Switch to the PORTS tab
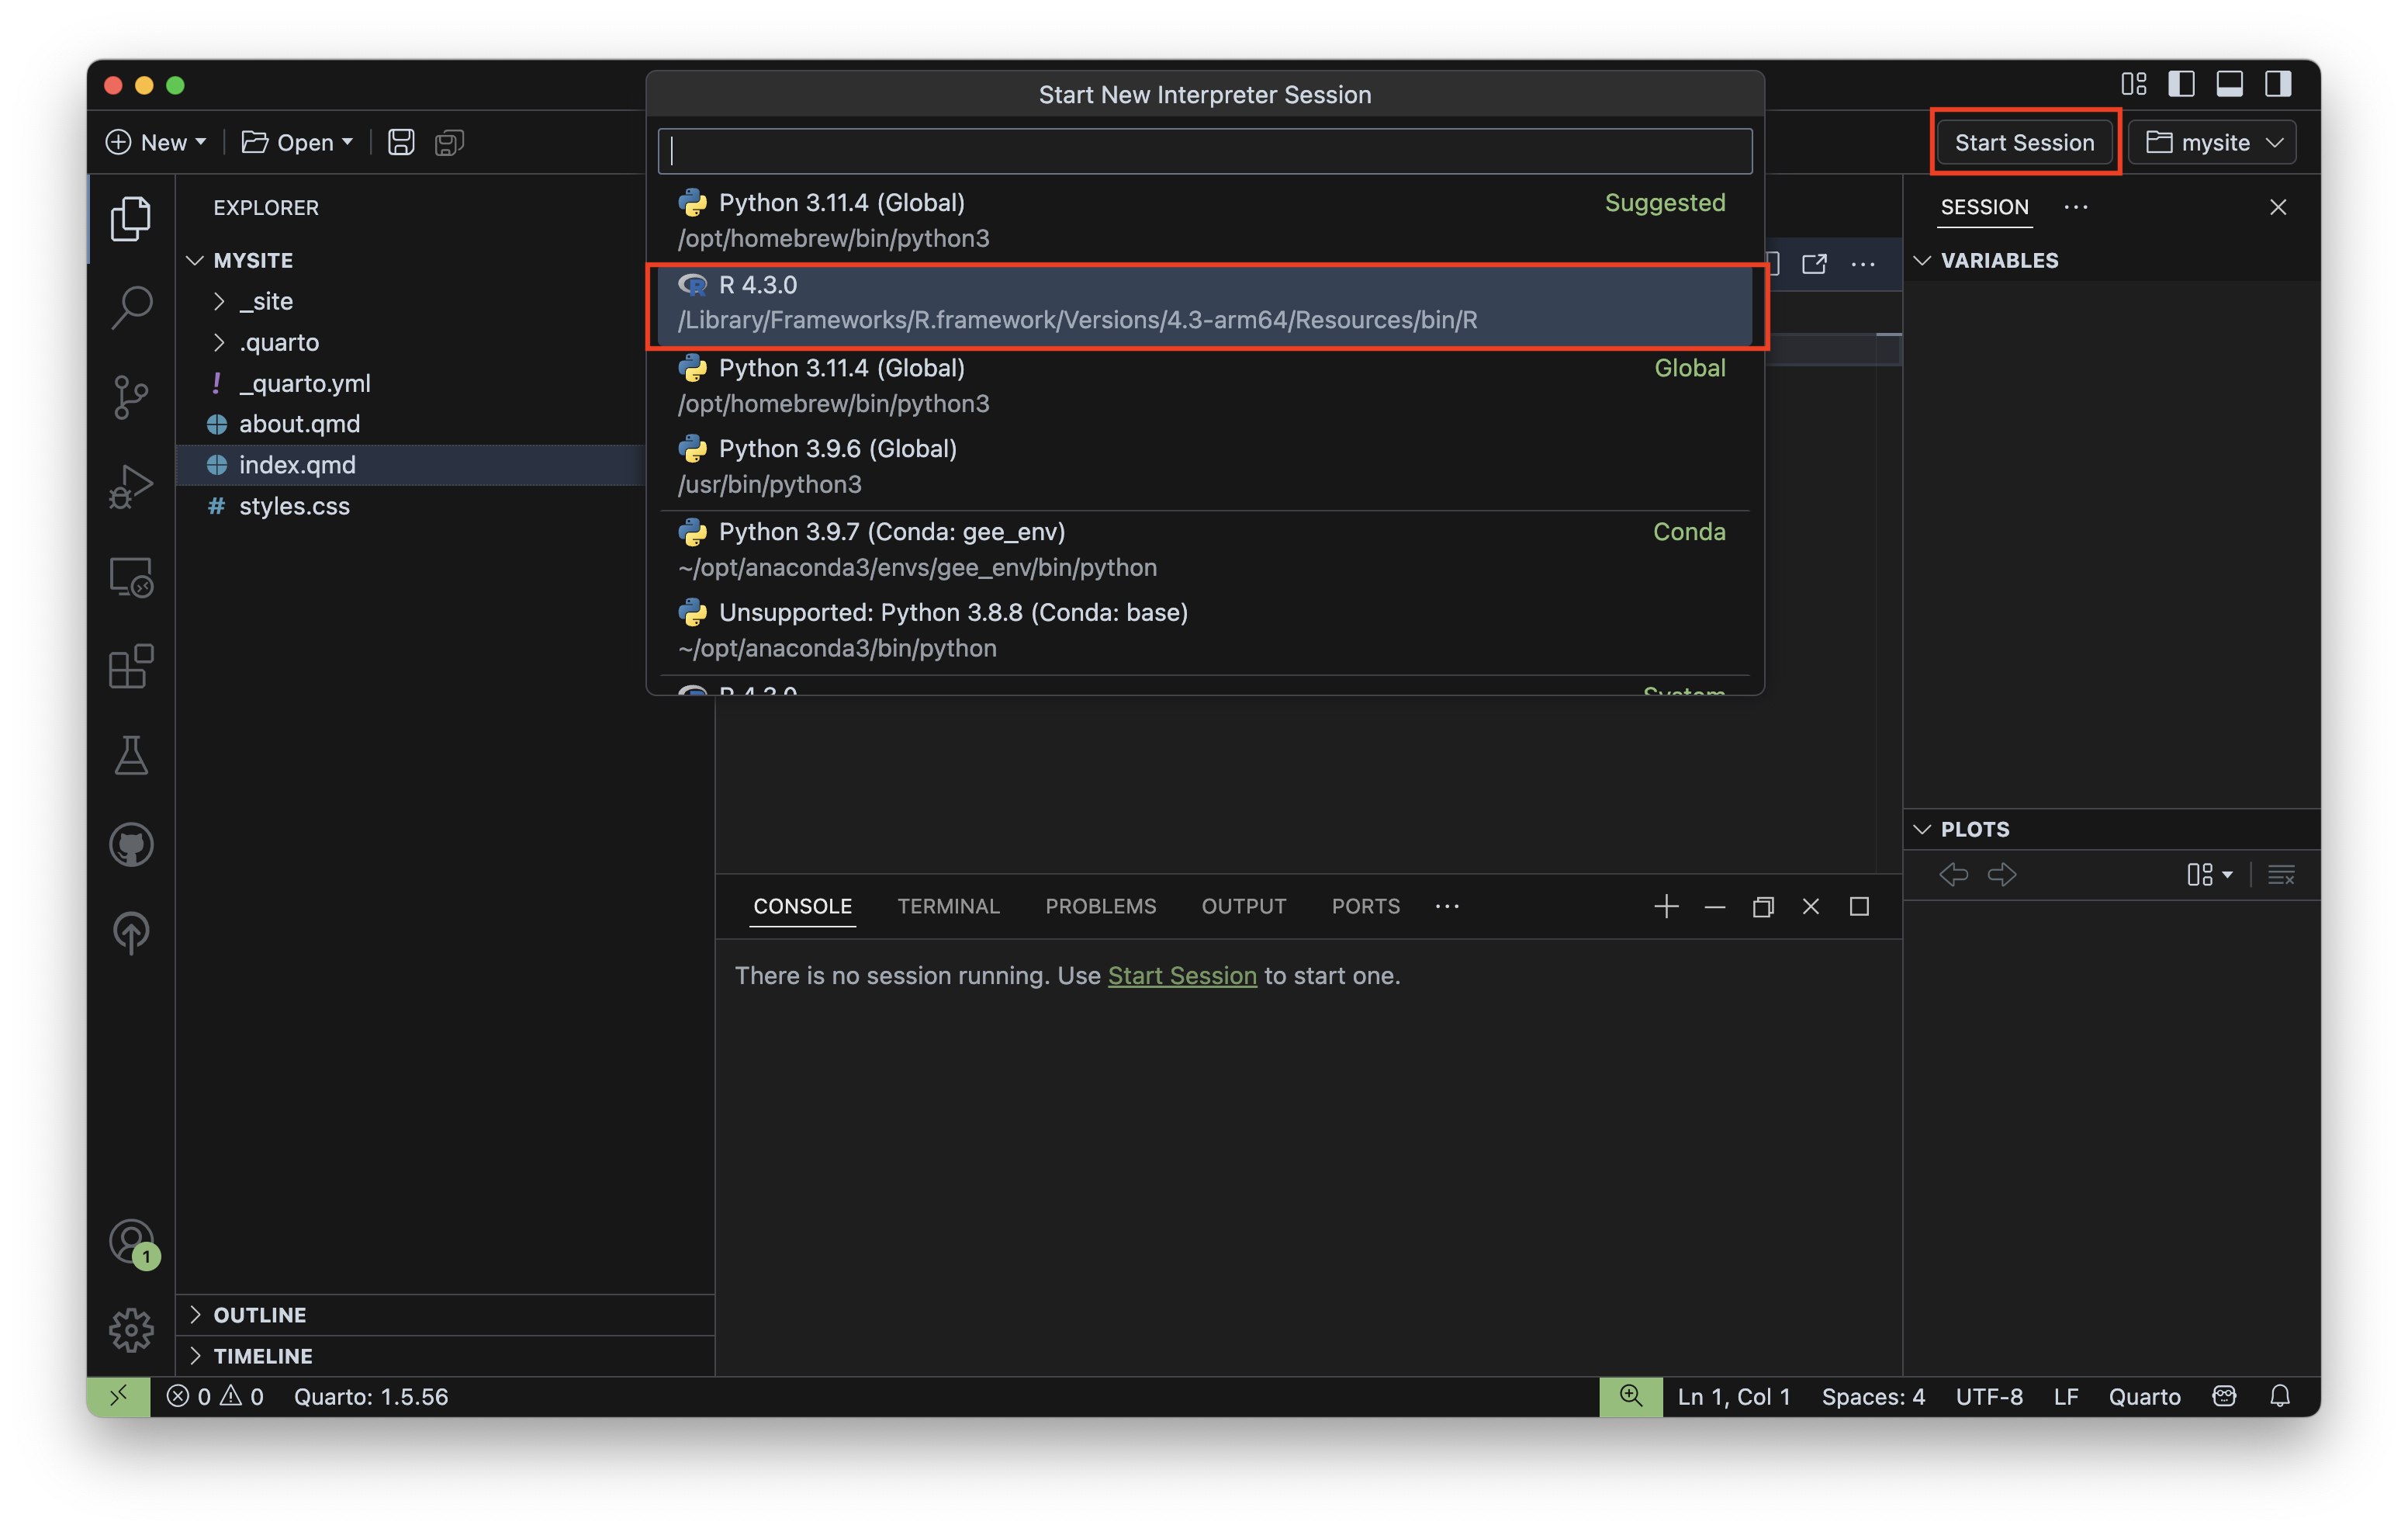The image size is (2408, 1532). pyautogui.click(x=1365, y=906)
